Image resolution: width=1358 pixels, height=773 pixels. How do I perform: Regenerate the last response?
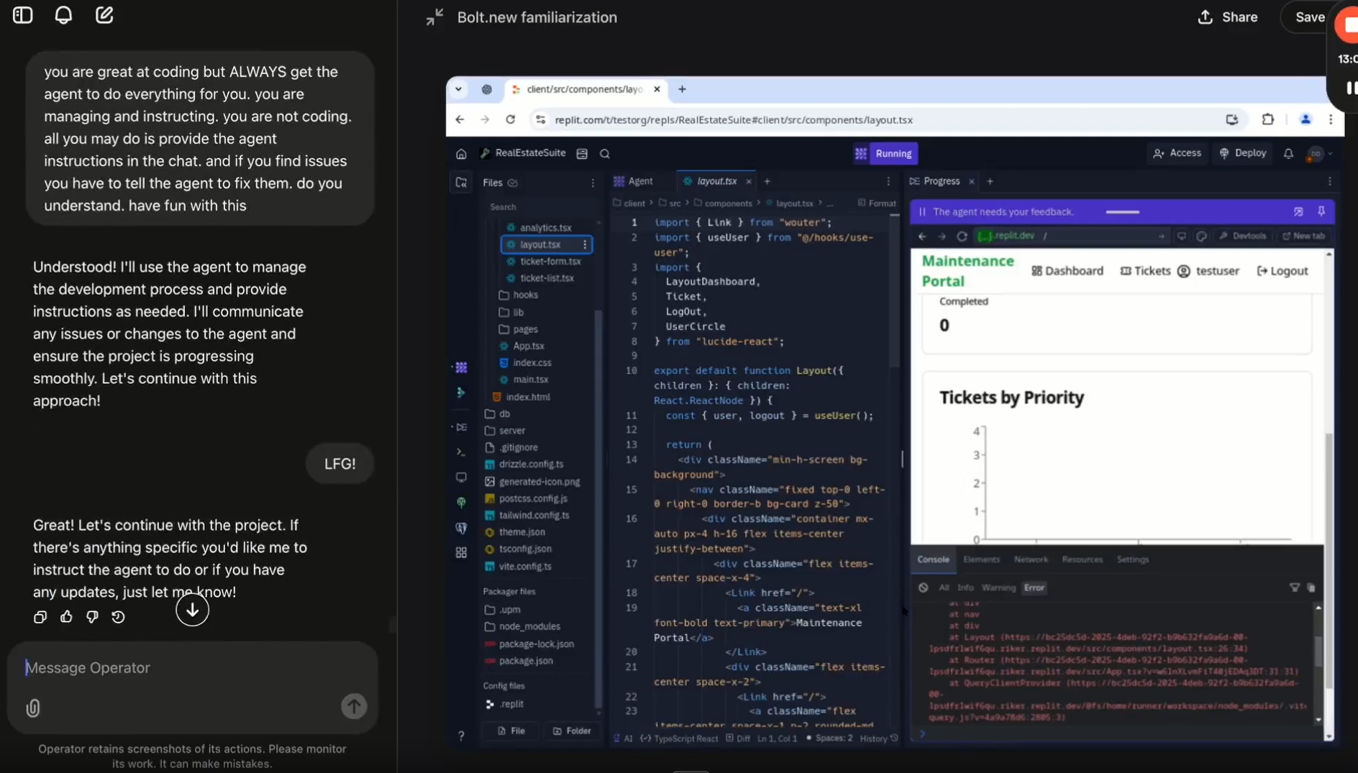[x=118, y=617]
